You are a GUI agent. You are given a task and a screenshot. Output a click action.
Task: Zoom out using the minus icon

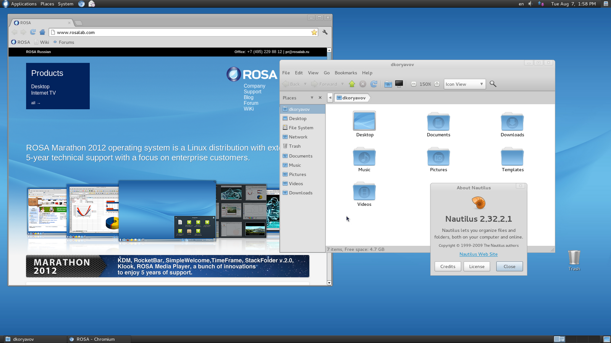414,84
